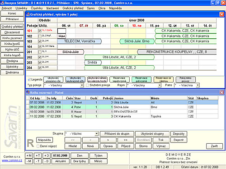This screenshot has height=169, width=226.
Task: Click the Měsíc view button
Action: tap(99, 161)
